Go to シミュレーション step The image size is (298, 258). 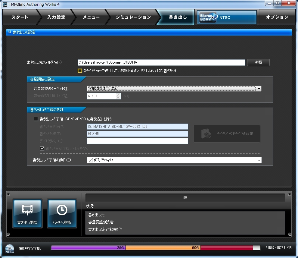tap(133, 17)
